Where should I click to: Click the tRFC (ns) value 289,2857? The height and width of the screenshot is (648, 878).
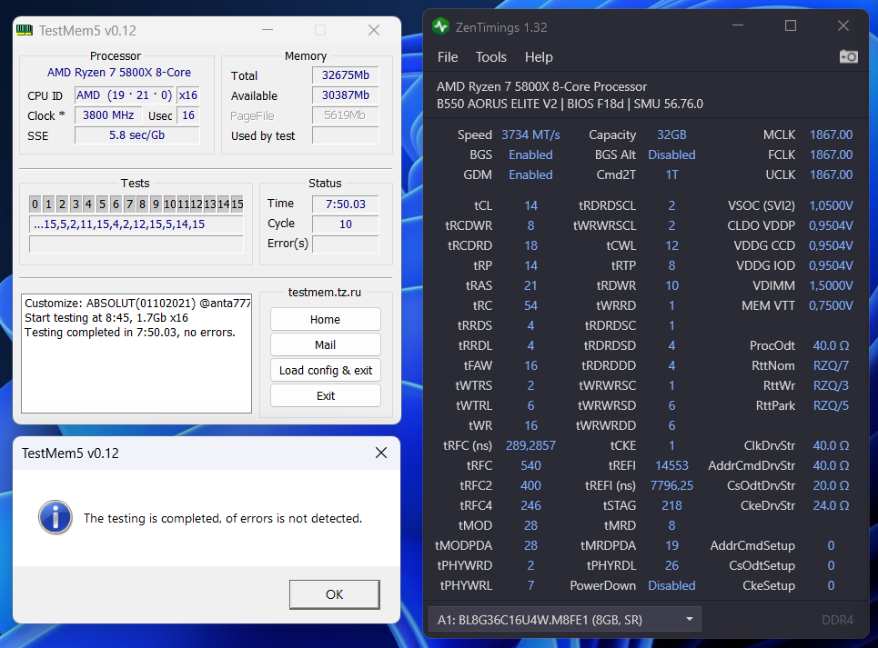[x=530, y=445]
